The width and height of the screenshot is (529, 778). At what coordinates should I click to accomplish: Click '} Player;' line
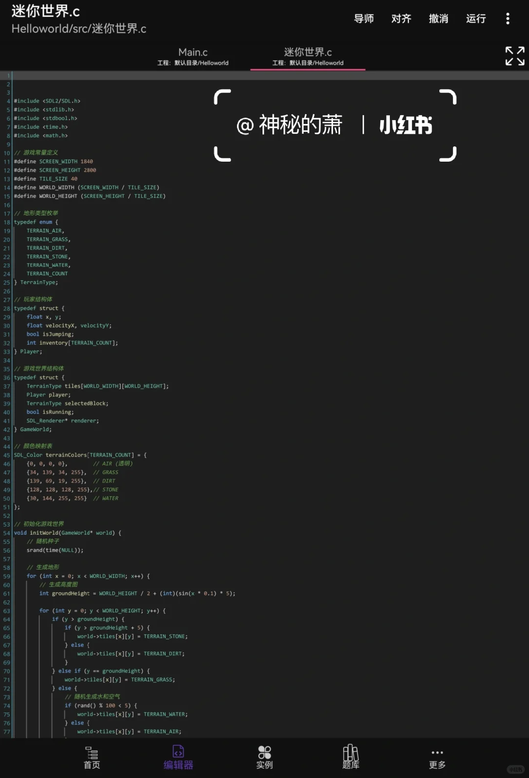(28, 352)
